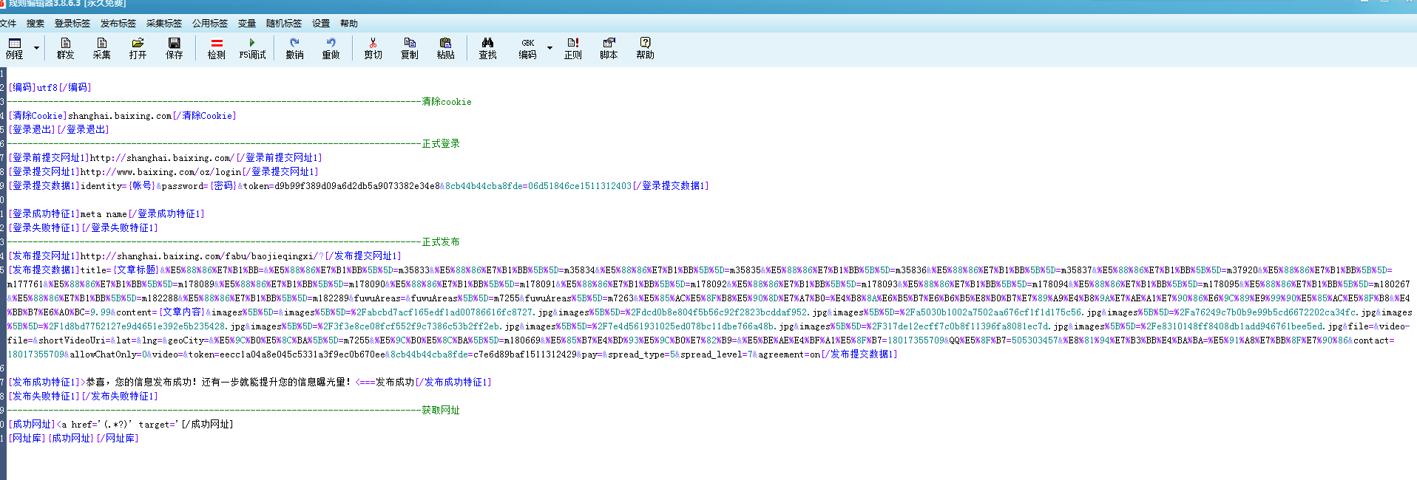Image resolution: width=1417 pixels, height=480 pixels.
Task: Open the 随机标签 menu
Action: pos(283,24)
